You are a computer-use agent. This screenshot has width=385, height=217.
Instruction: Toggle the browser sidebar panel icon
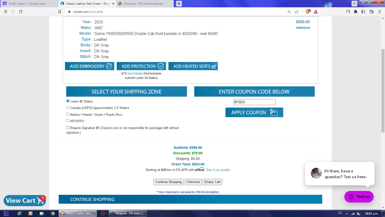click(363, 12)
